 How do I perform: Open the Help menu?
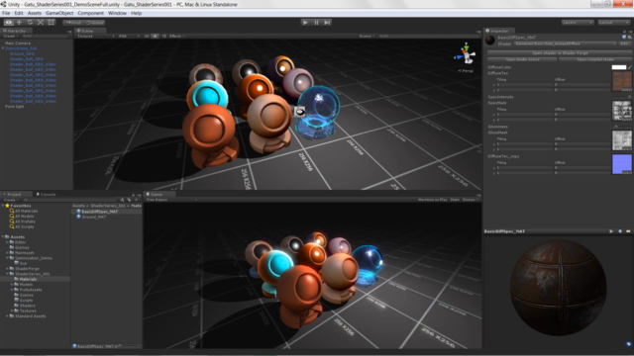(137, 13)
